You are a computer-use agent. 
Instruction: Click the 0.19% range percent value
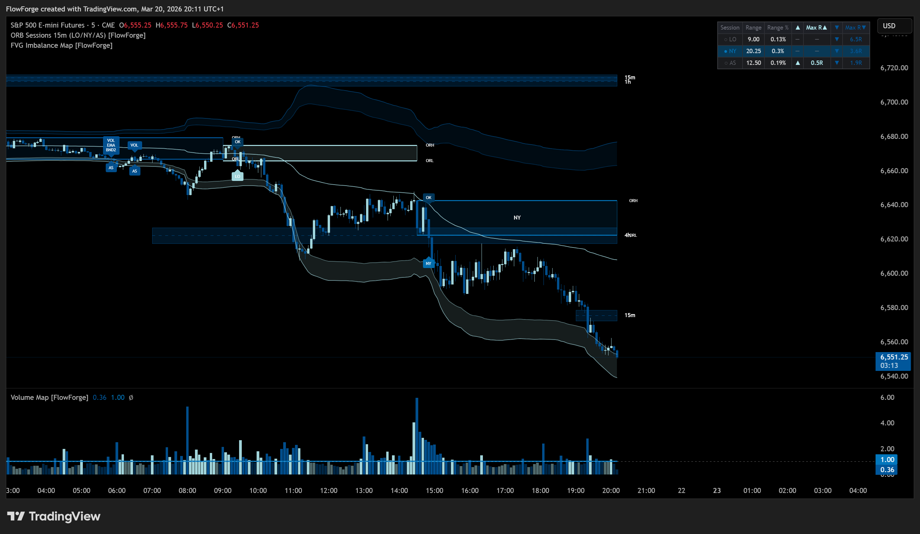pos(778,63)
